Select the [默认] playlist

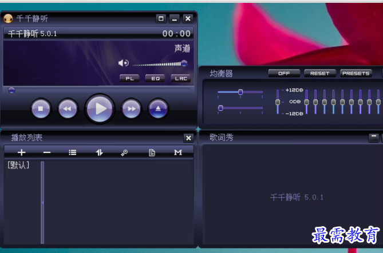pos(18,165)
